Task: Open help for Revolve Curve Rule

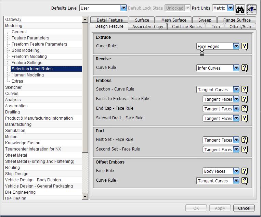Action: pos(245,68)
